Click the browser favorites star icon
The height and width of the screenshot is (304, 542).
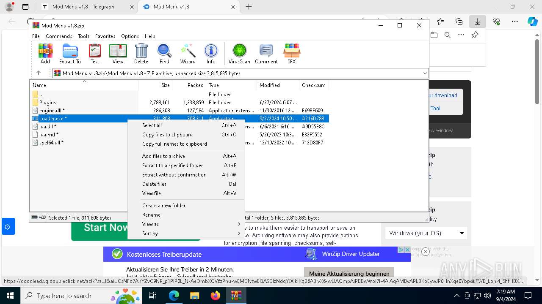(440, 22)
